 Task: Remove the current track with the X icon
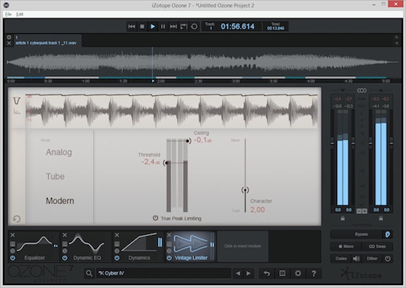click(9, 43)
